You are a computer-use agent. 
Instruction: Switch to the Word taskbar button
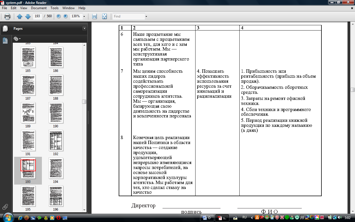(207, 218)
